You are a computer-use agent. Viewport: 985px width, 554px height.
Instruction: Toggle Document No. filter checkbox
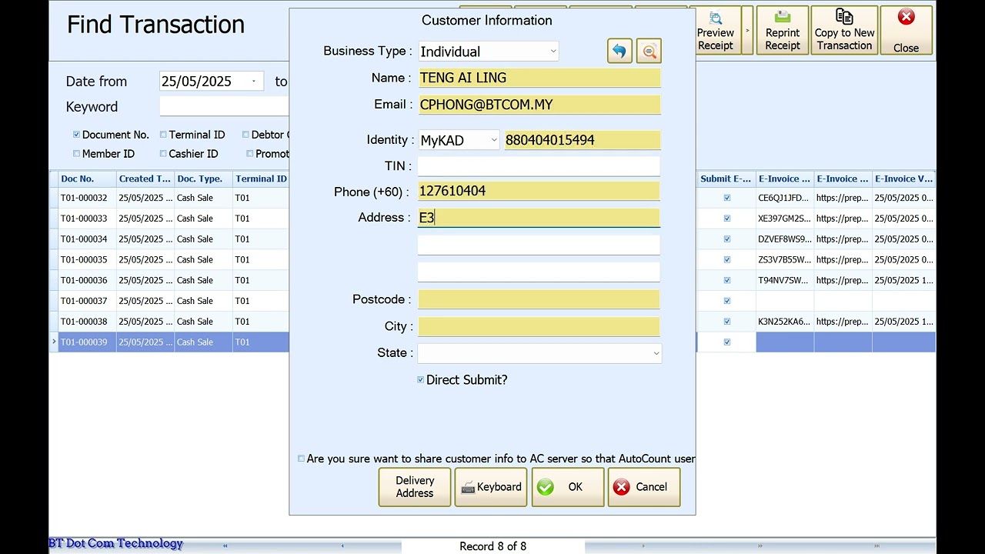[76, 135]
